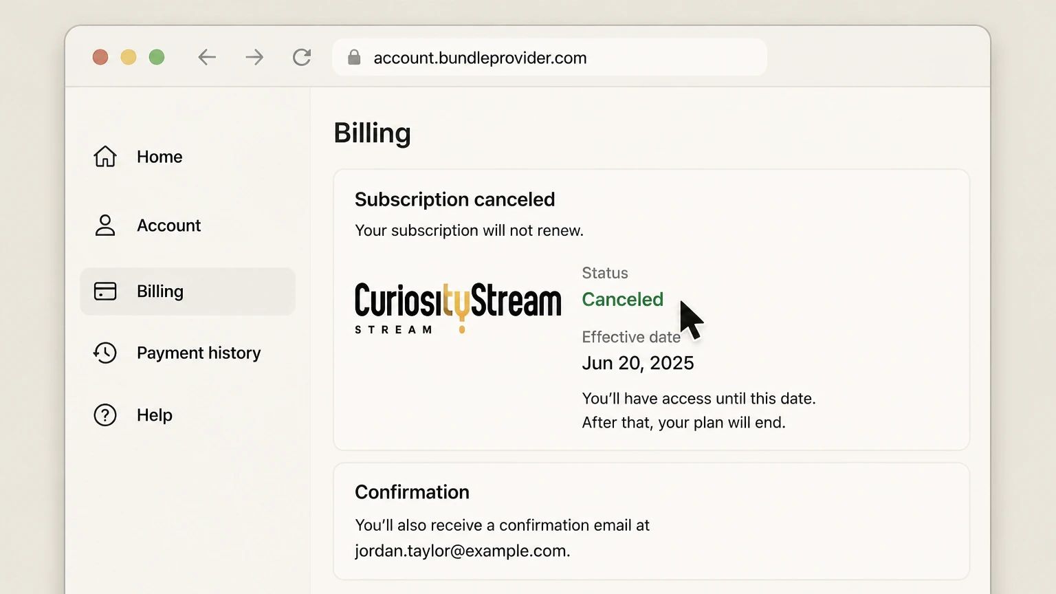The height and width of the screenshot is (594, 1056).
Task: Click 'You'll have access until this date.'
Action: point(698,399)
